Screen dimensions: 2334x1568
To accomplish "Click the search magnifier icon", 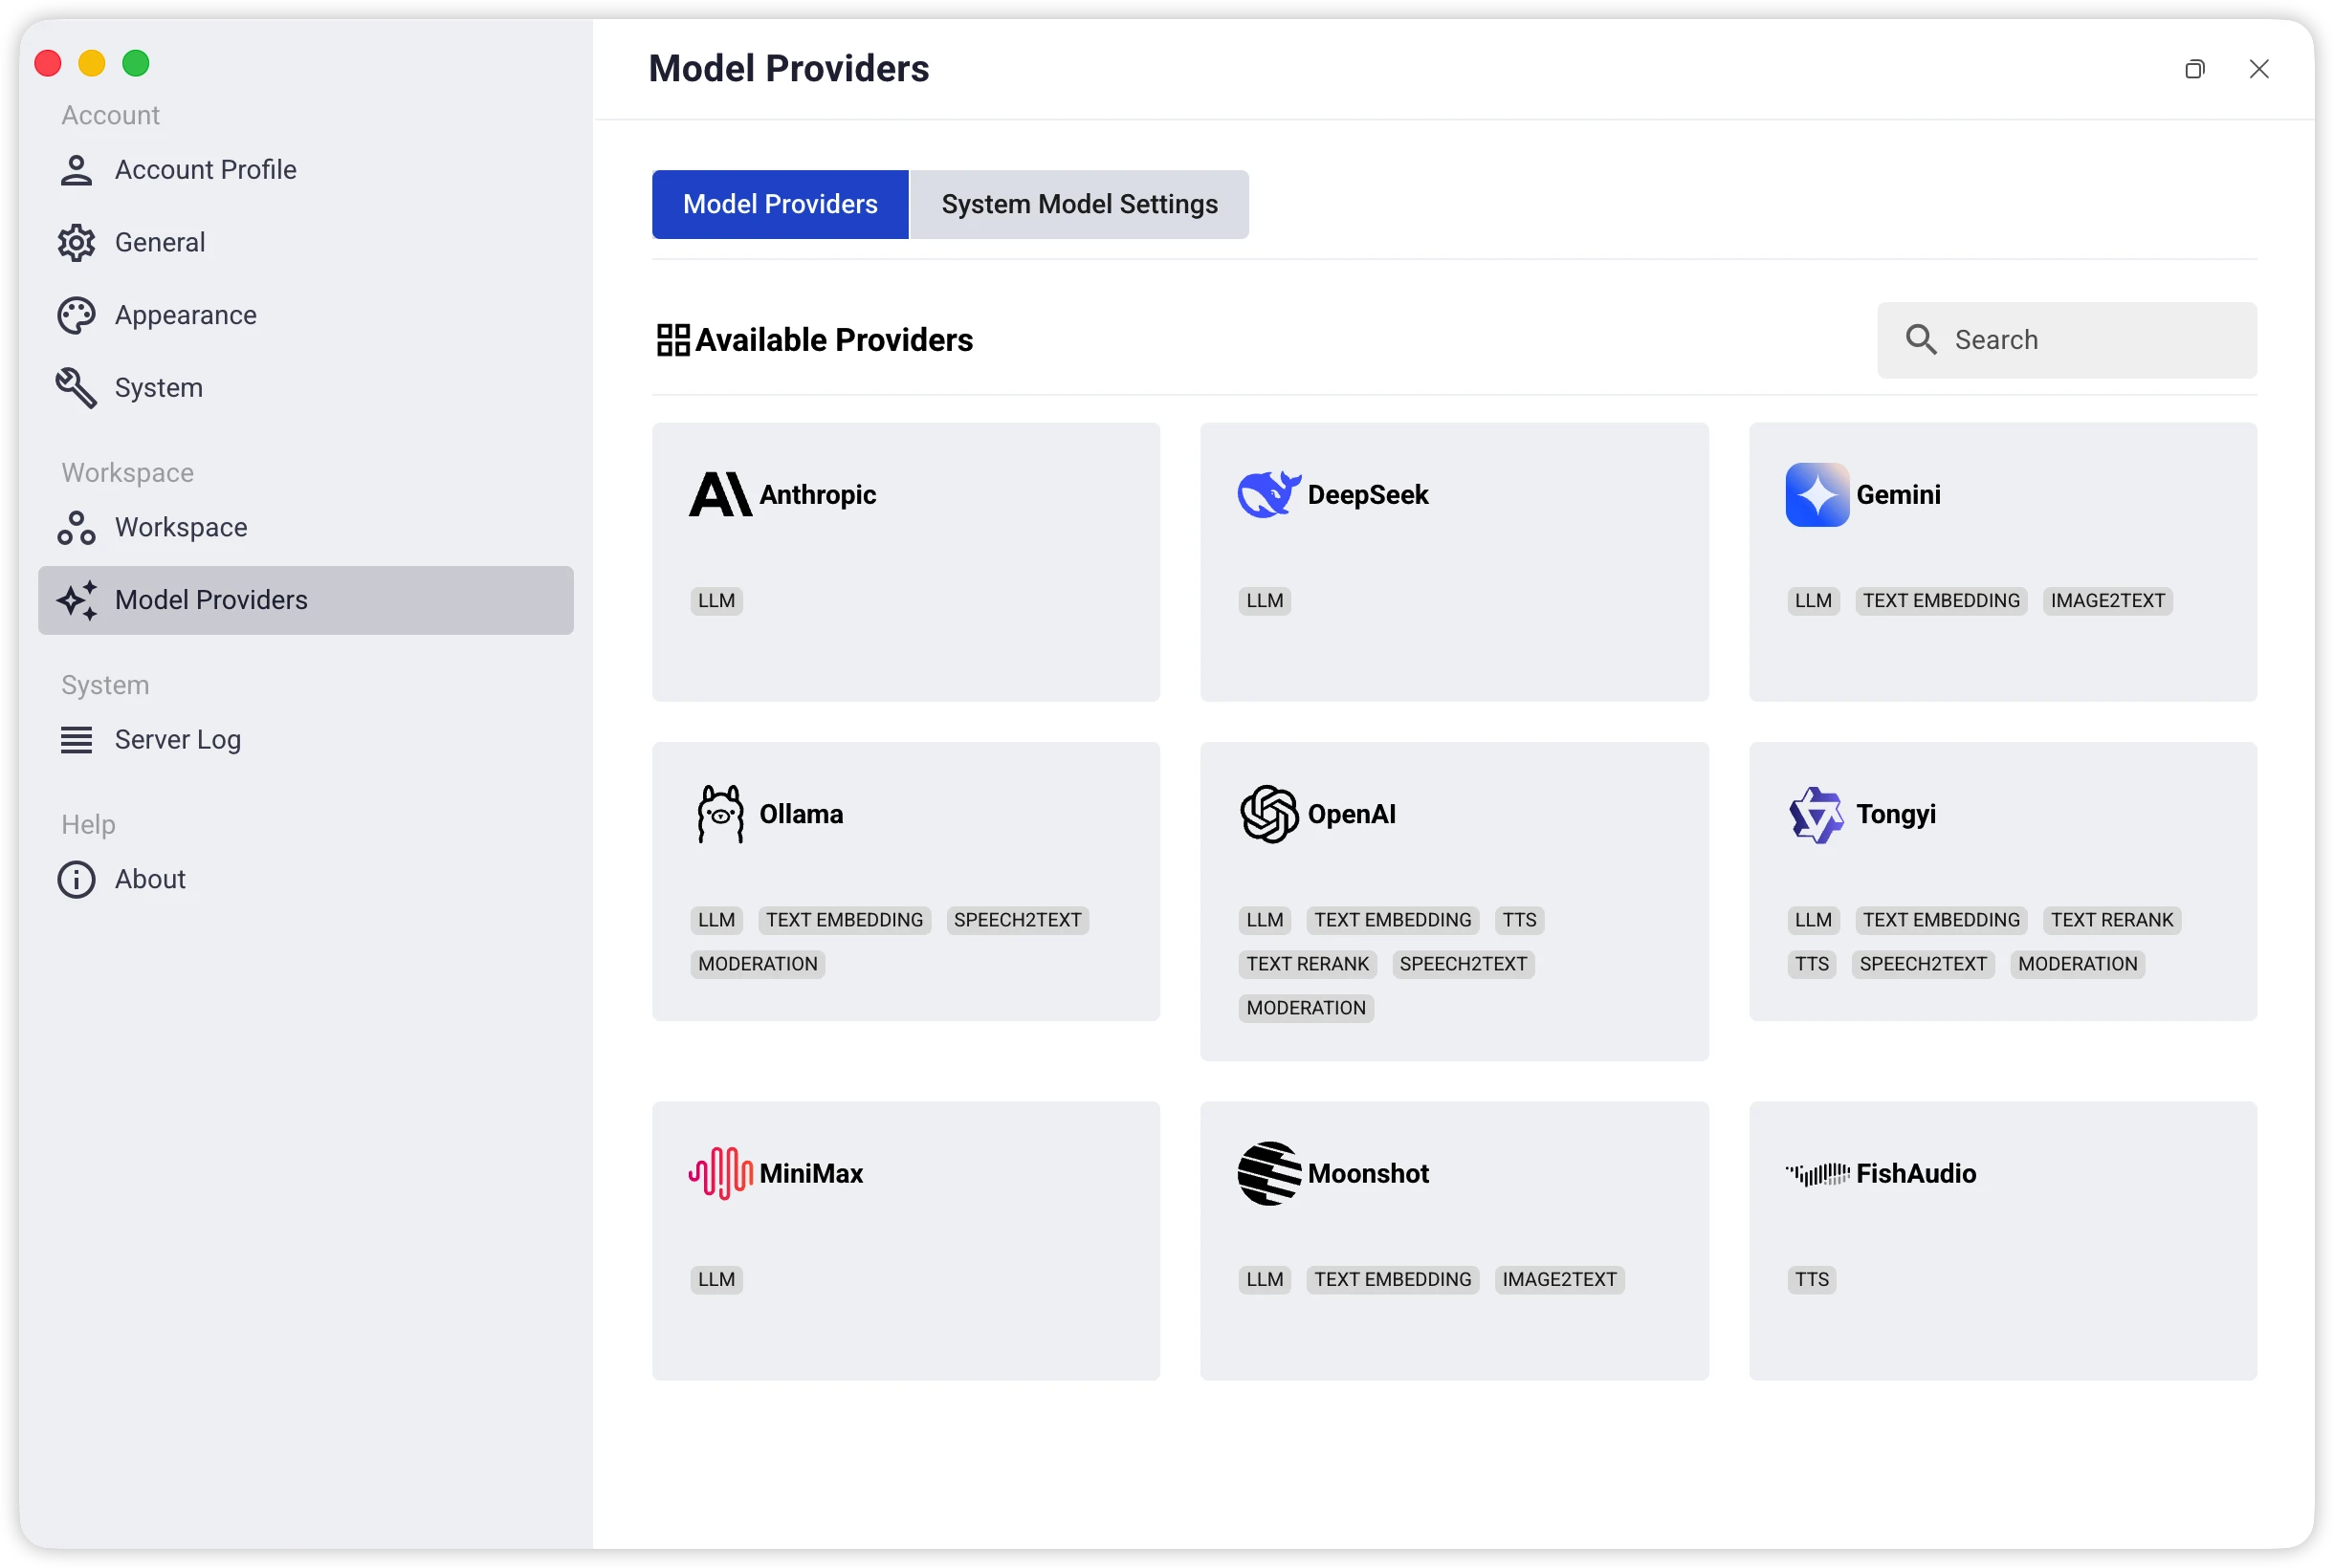I will click(1920, 340).
